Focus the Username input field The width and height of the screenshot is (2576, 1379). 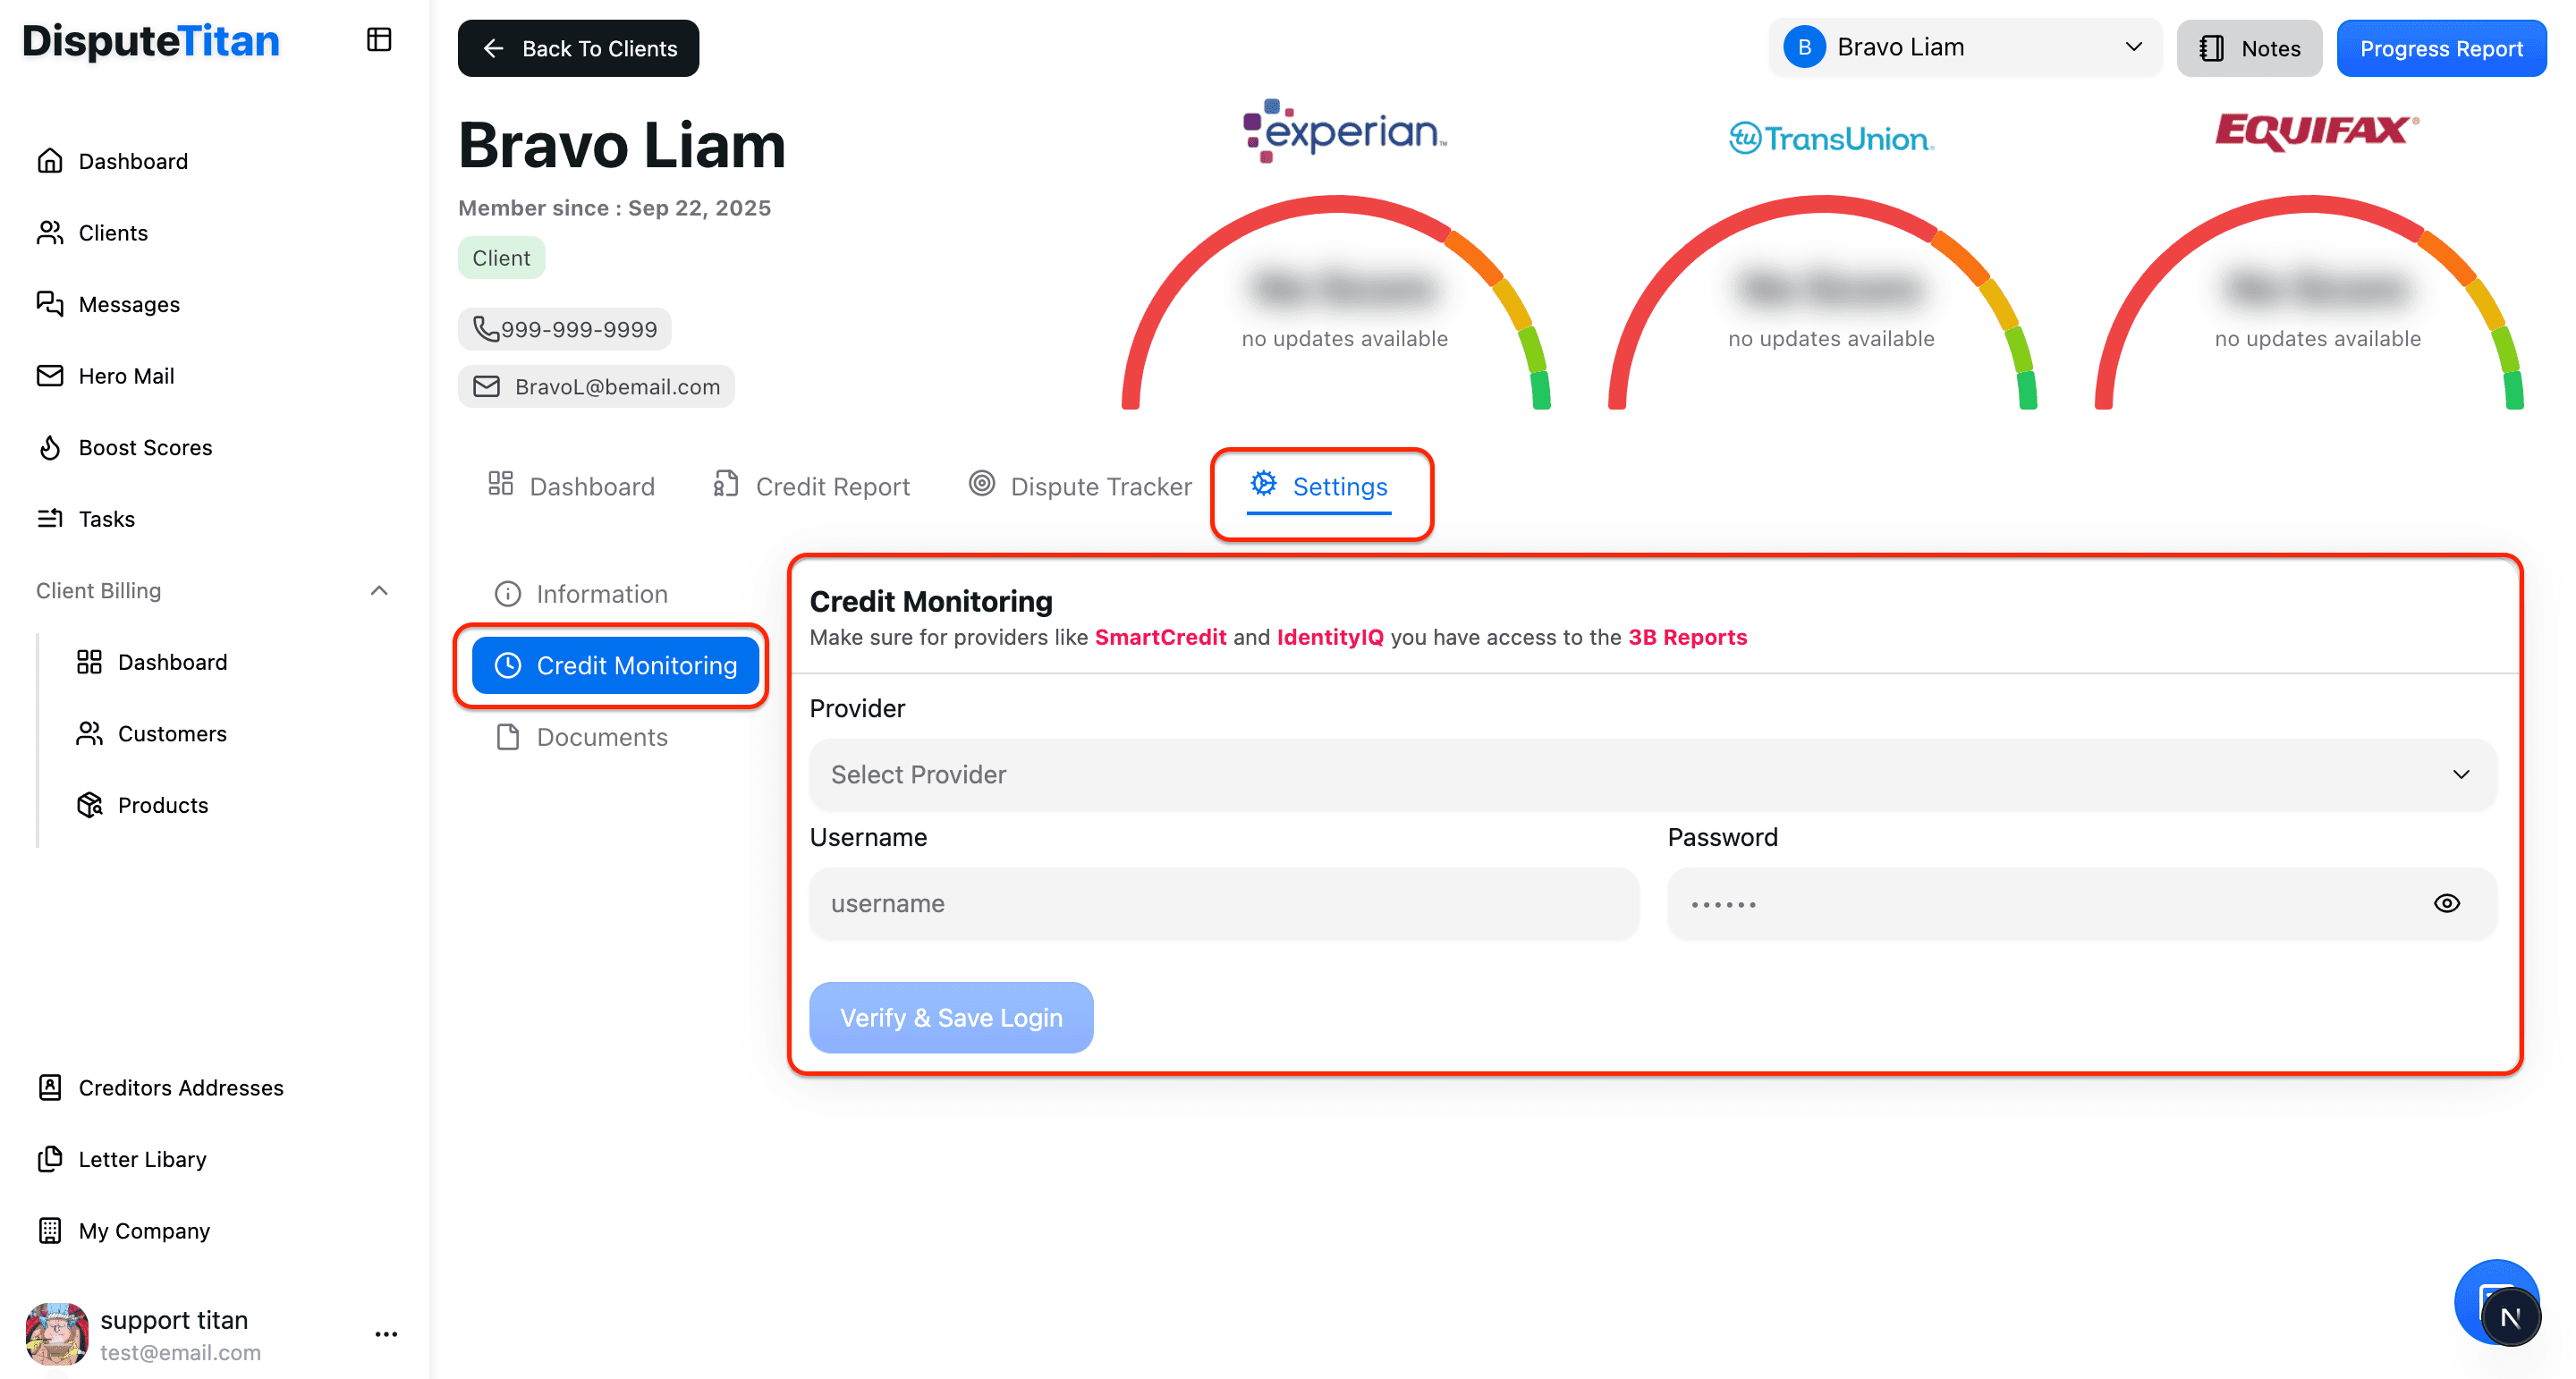click(1223, 903)
